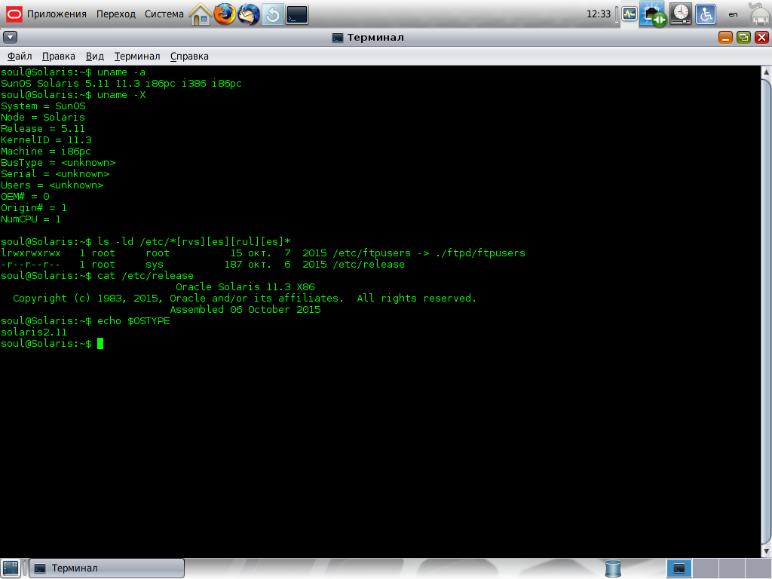Open the Trash icon in bottom panel
This screenshot has width=772, height=579.
tap(613, 568)
